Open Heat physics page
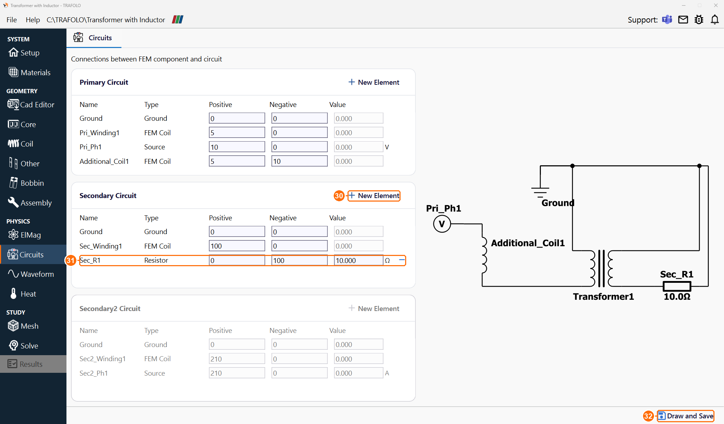 (x=22, y=294)
